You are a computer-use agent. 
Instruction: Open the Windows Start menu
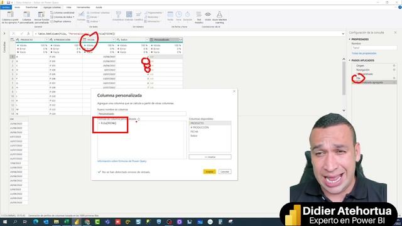(x=5, y=222)
